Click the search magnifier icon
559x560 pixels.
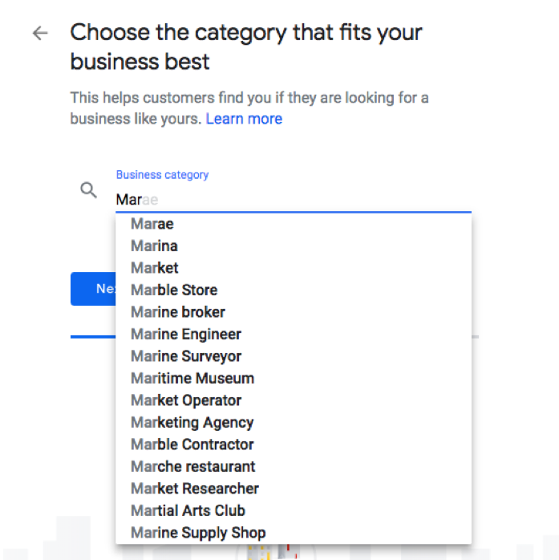pyautogui.click(x=89, y=191)
